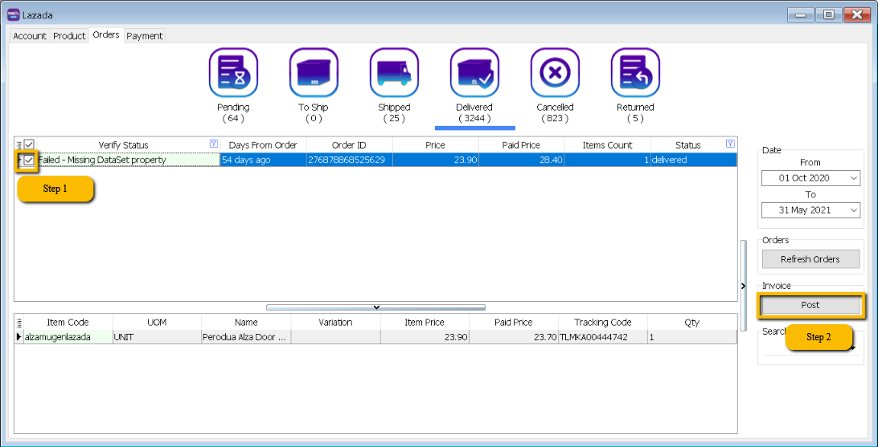Open the Pending orders icon
The height and width of the screenshot is (447, 878).
(x=233, y=73)
